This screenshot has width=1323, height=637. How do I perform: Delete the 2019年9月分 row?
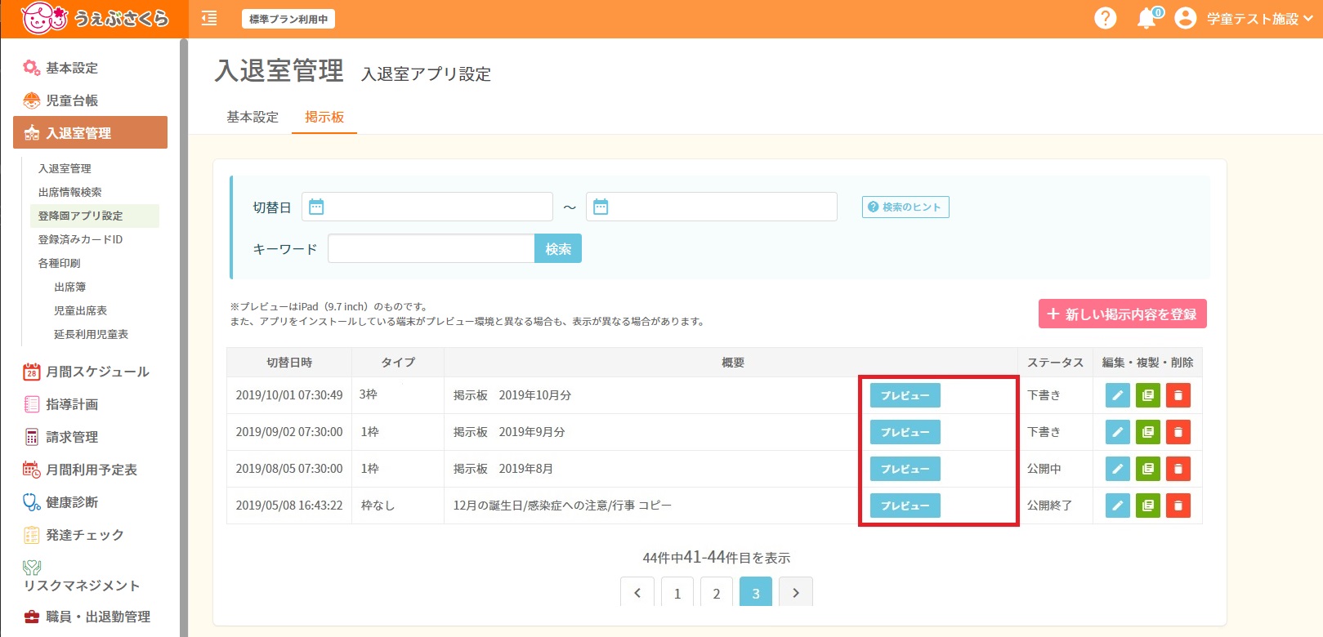[x=1178, y=432]
